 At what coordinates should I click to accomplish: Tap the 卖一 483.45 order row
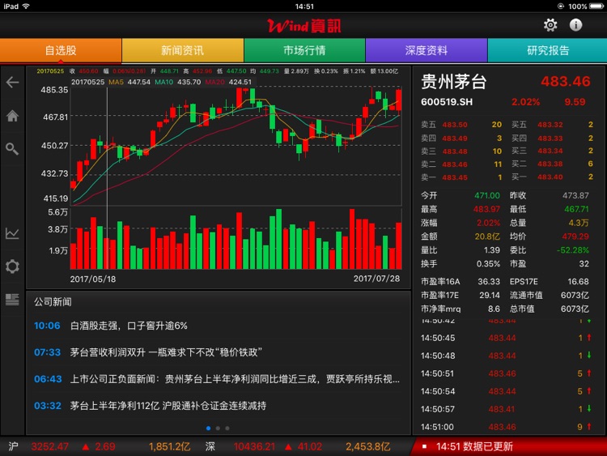click(x=461, y=177)
